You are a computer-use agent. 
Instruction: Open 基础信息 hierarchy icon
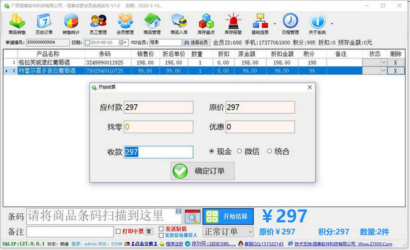pos(260,24)
